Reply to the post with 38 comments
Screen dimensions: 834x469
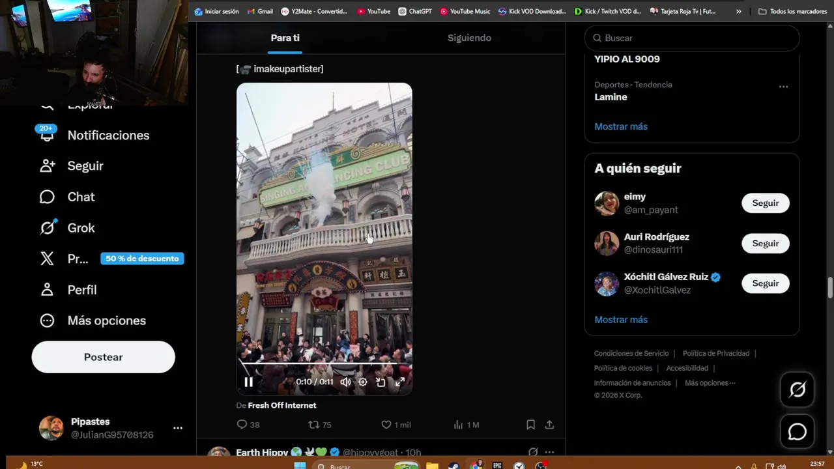pyautogui.click(x=248, y=425)
